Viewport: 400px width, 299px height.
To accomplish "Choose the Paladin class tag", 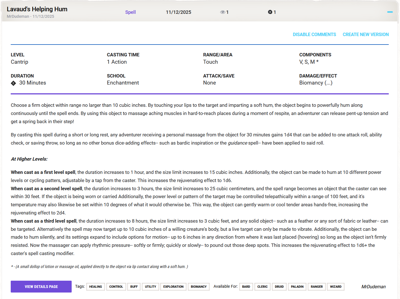I will [297, 287].
